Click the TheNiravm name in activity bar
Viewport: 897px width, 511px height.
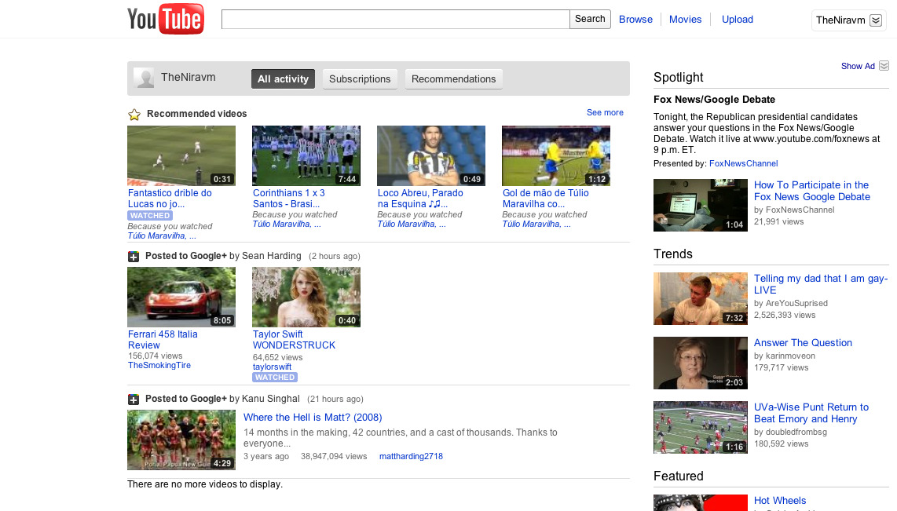click(189, 77)
